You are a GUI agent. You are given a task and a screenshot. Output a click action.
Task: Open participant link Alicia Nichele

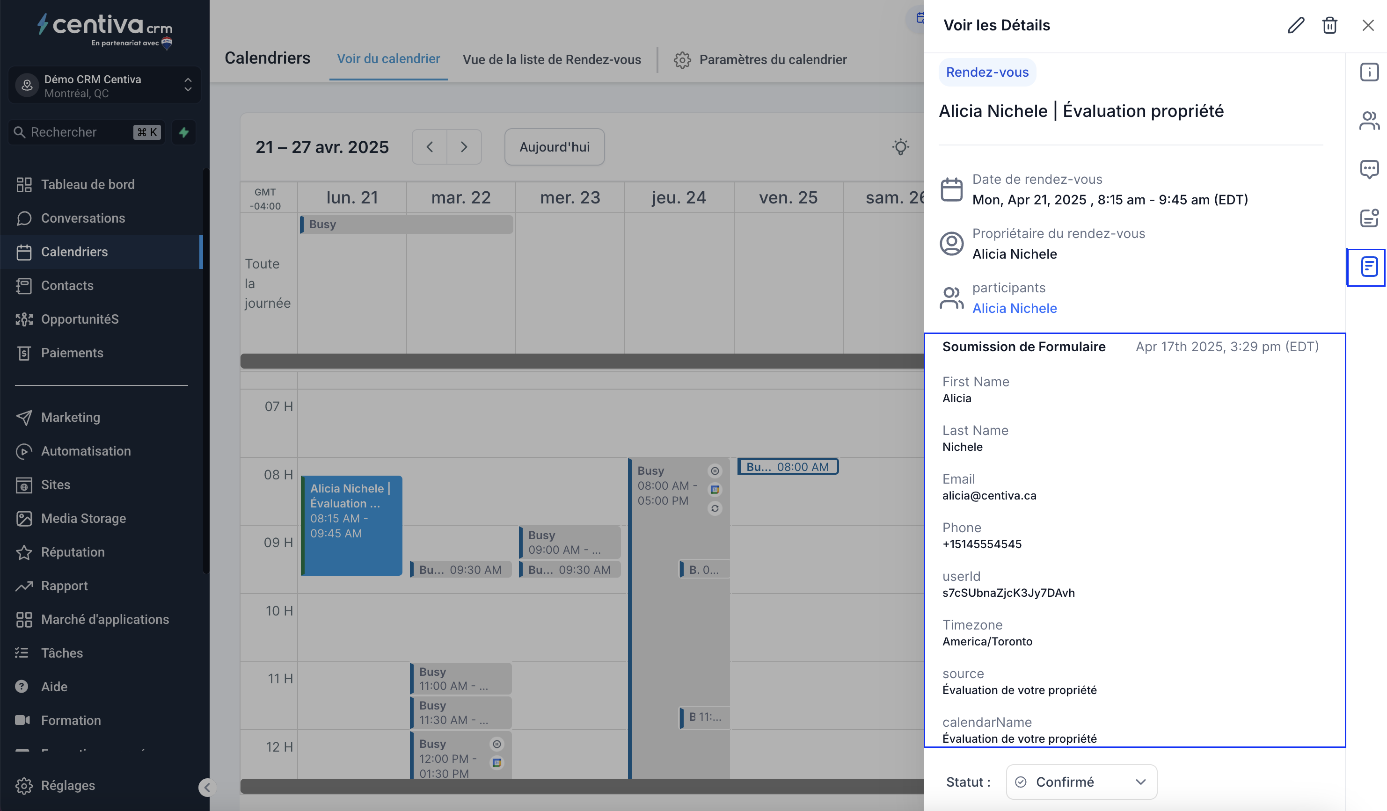pos(1014,308)
